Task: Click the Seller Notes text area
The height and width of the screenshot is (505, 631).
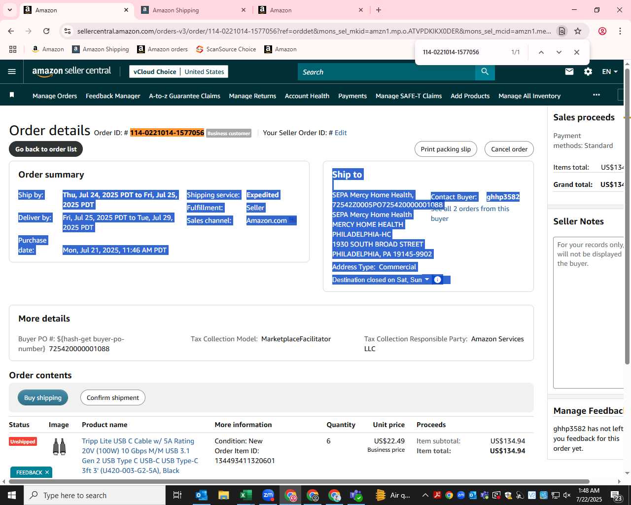Action: coord(589,312)
